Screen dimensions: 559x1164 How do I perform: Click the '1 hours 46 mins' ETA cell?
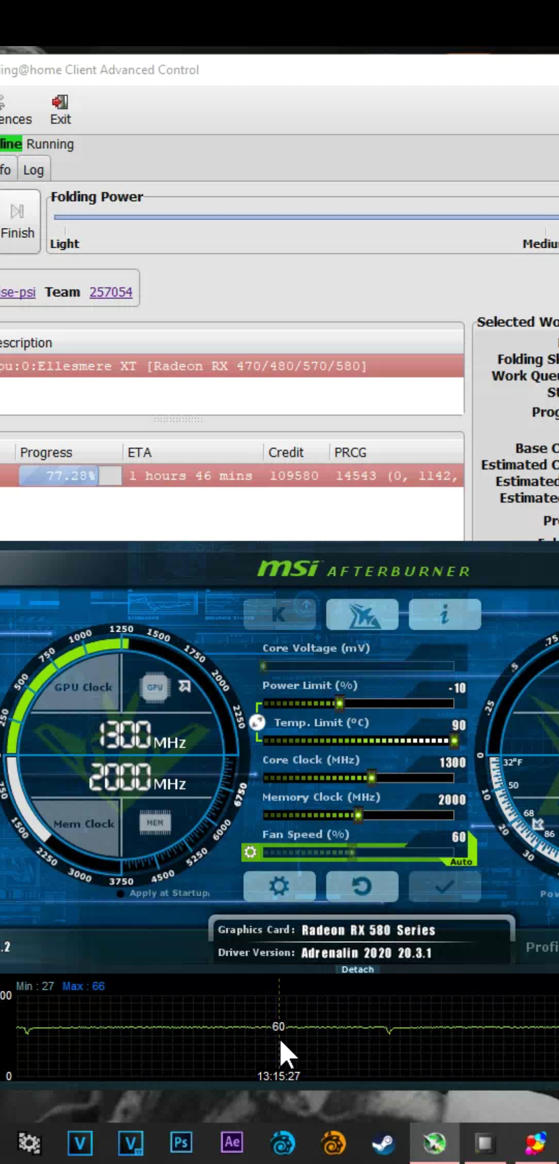[190, 475]
